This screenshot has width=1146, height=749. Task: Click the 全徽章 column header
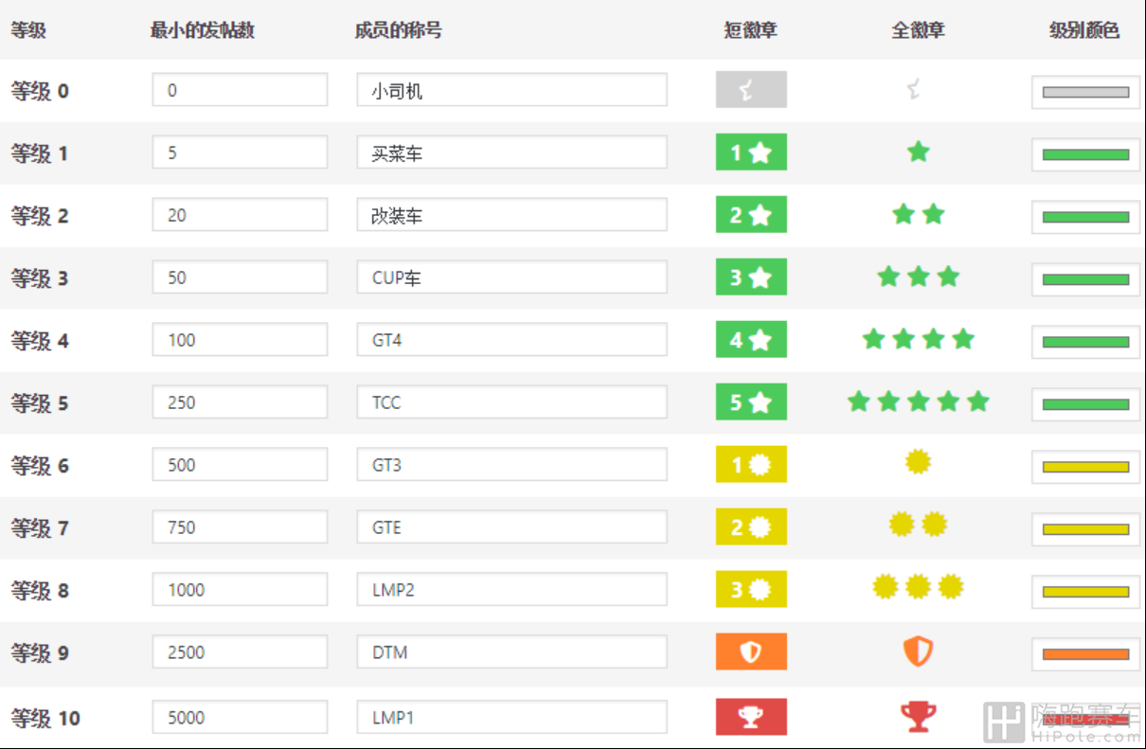[x=918, y=30]
